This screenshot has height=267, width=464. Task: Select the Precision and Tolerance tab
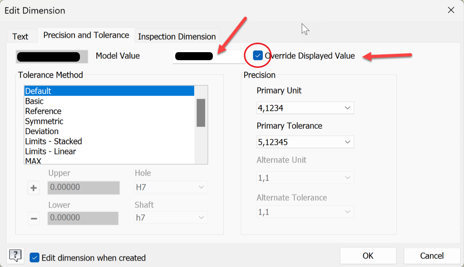pyautogui.click(x=86, y=35)
